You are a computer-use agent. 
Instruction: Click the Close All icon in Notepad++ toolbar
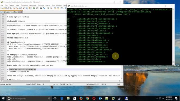(x=17, y=8)
